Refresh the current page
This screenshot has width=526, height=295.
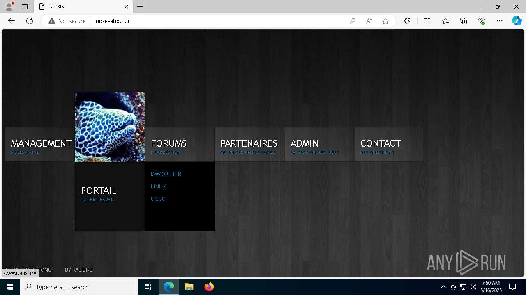[30, 21]
